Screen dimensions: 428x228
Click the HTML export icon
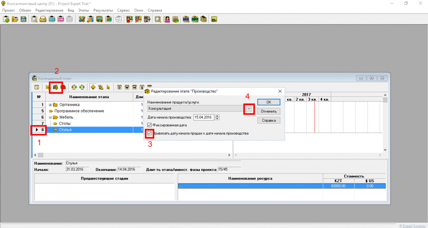tap(61, 19)
